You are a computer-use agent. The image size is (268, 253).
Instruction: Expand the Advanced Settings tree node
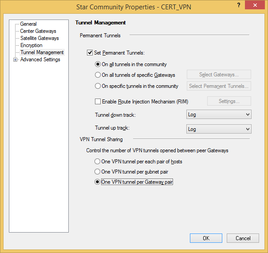(x=16, y=59)
